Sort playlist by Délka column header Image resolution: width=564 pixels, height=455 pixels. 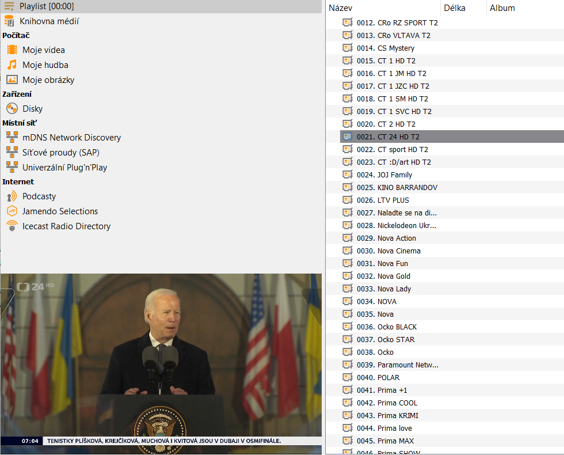(455, 8)
